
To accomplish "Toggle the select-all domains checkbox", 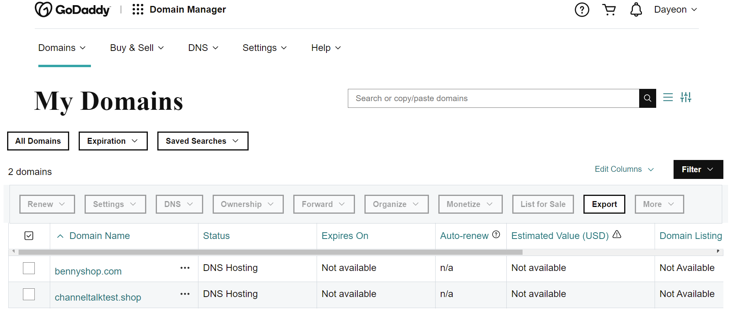I will click(x=29, y=236).
